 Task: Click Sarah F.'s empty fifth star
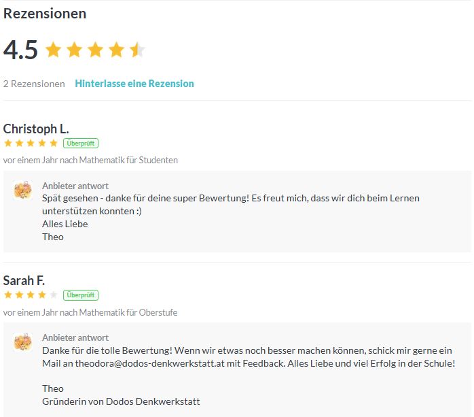pyautogui.click(x=54, y=295)
